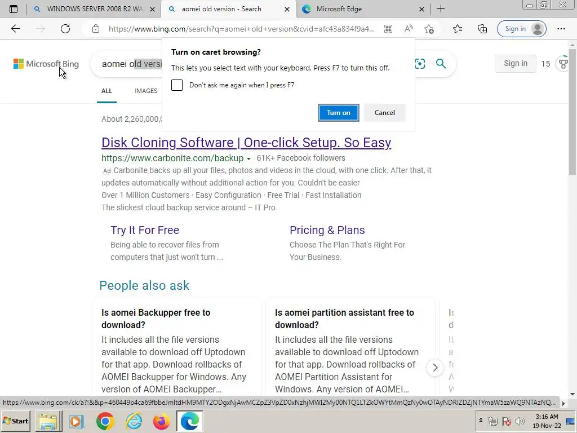Select the Microsoft Edge taskbar icon
The height and width of the screenshot is (433, 577).
coord(190,421)
